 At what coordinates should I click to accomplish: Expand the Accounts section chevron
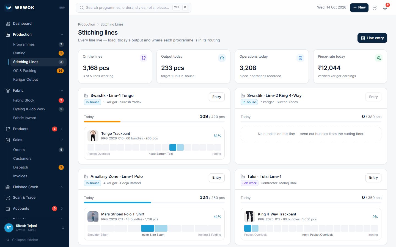(62, 209)
